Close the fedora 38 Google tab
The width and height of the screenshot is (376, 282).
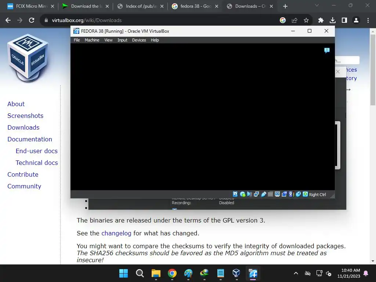217,6
